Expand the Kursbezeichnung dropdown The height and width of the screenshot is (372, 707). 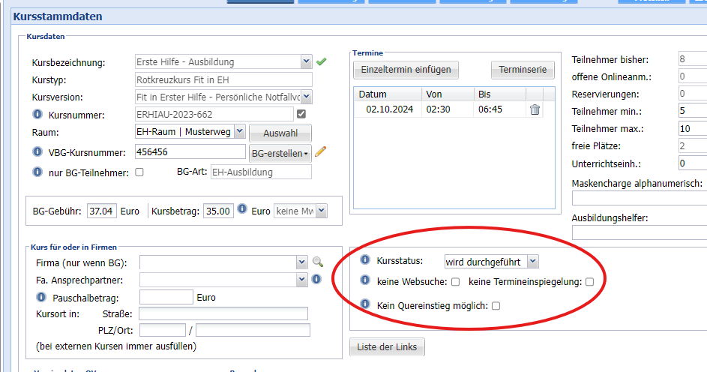click(305, 61)
